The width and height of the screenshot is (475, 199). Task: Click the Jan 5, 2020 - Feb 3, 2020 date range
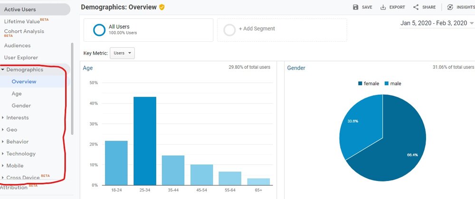coord(434,23)
